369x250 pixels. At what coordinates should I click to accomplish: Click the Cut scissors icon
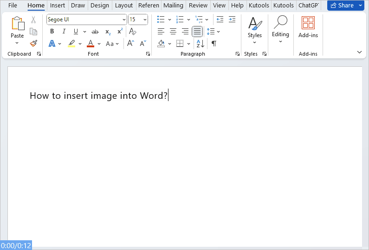click(x=33, y=20)
